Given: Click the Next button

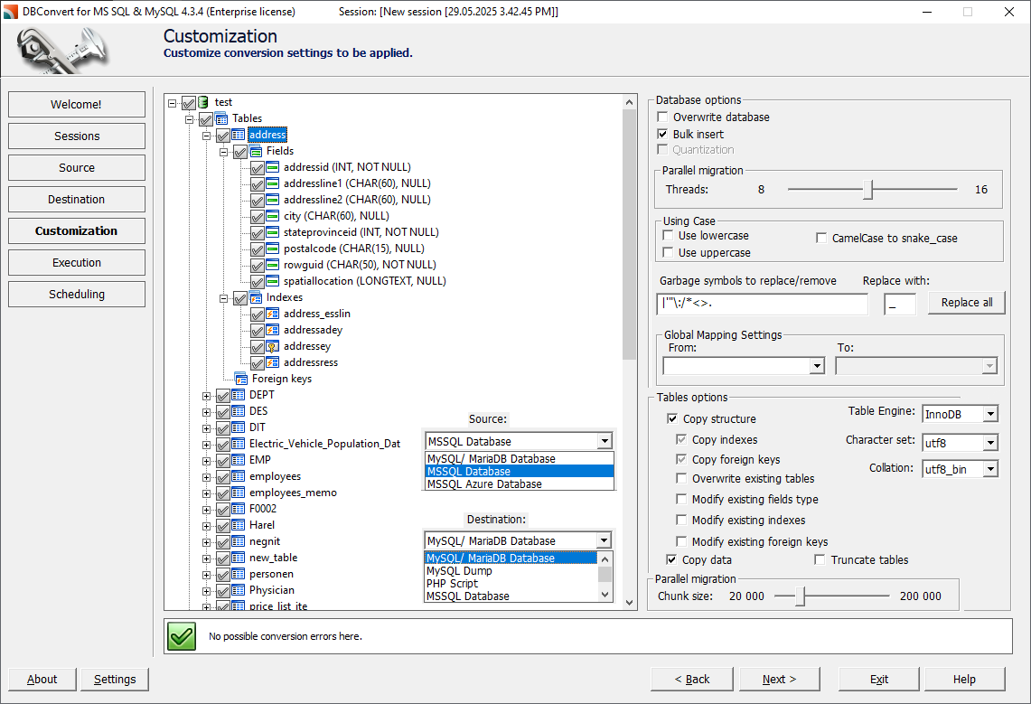Looking at the screenshot, I should coord(779,679).
